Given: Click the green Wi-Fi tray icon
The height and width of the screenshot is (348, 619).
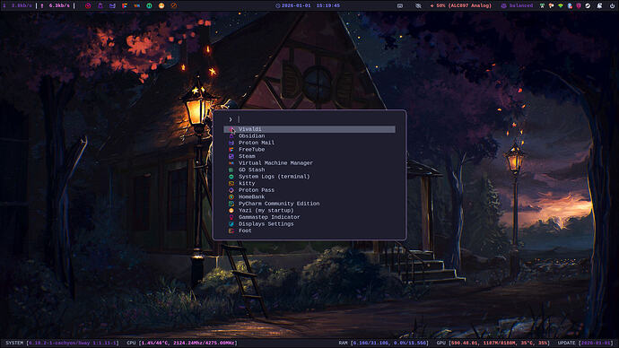Looking at the screenshot, I should tap(561, 5).
